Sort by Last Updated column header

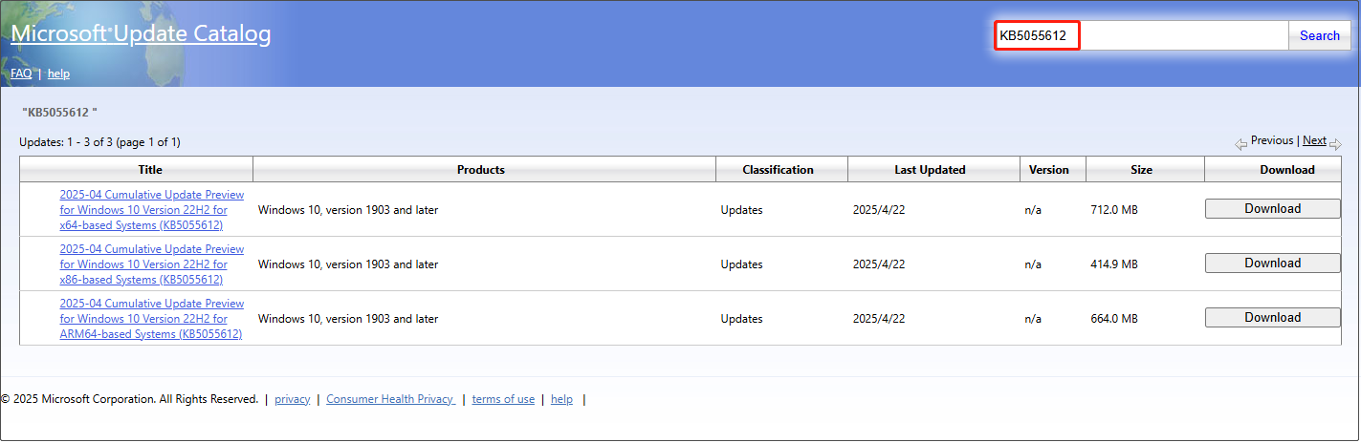click(x=930, y=170)
